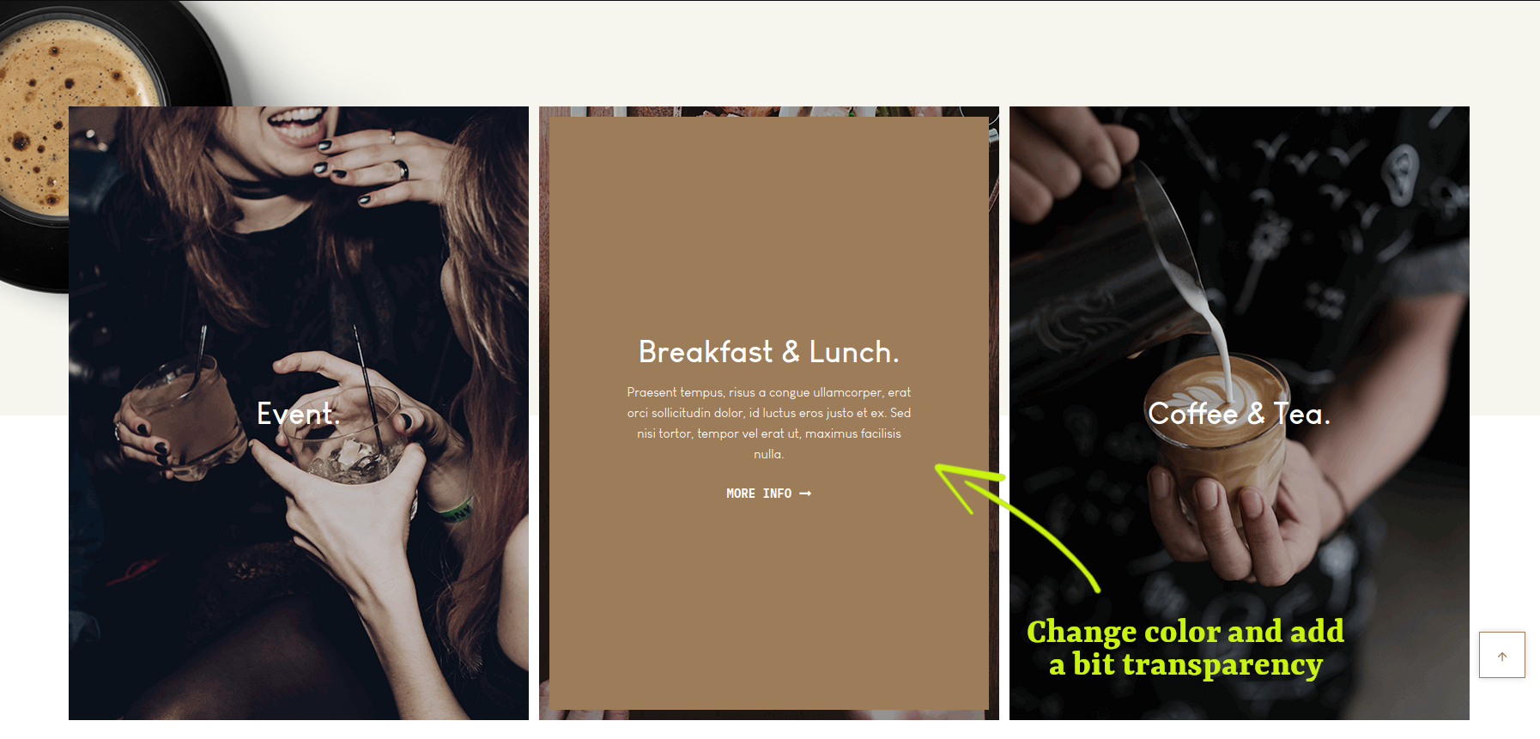This screenshot has width=1540, height=739.
Task: Click the arrow icon beside MORE INFO
Action: coord(805,494)
